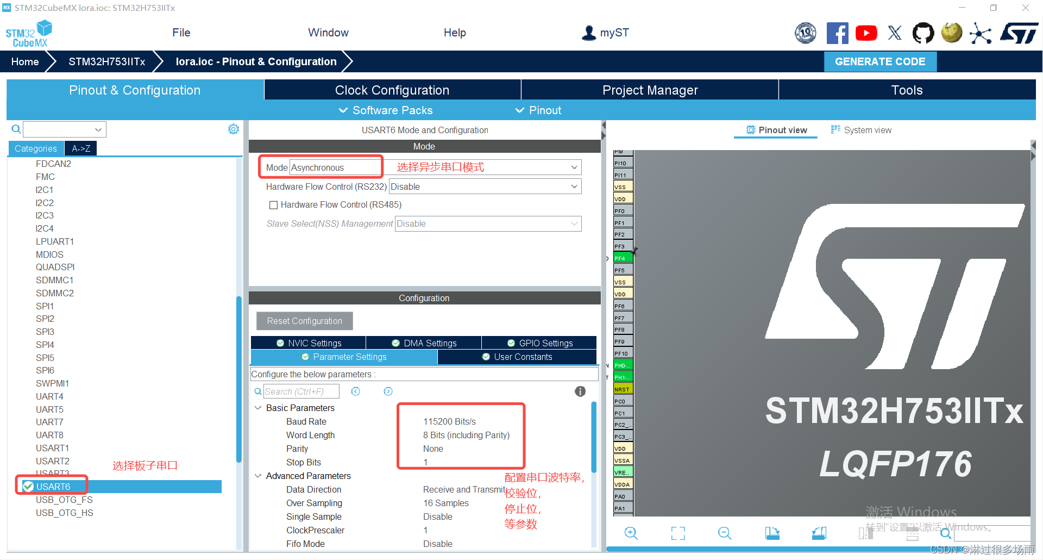The image size is (1043, 560).
Task: Open the categories settings gear
Action: tap(234, 129)
